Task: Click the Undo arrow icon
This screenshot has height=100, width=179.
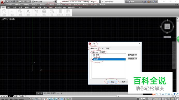Action: point(23,2)
